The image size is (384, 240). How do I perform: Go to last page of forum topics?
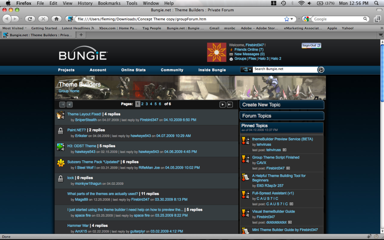(230, 105)
